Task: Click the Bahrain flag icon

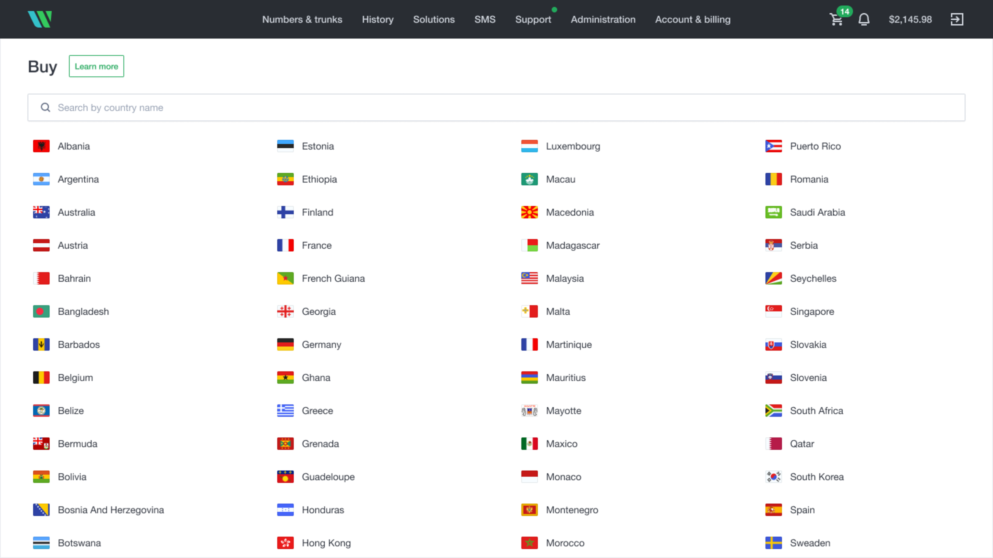Action: (x=41, y=278)
